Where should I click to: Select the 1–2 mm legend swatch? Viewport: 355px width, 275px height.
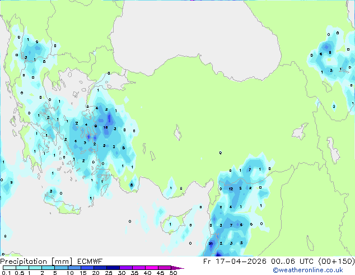coord(35,268)
